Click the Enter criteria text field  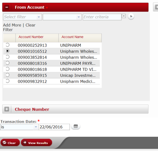click(102, 17)
